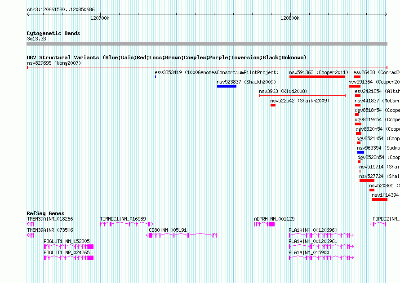Click the POGLUT1|NM_152305 gene label

[x=67, y=241]
